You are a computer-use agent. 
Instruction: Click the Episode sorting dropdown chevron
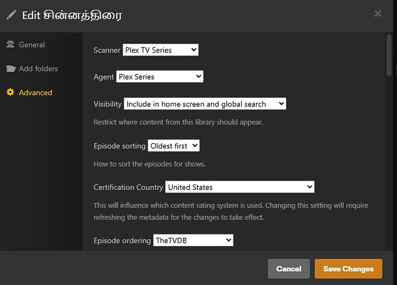tap(194, 145)
